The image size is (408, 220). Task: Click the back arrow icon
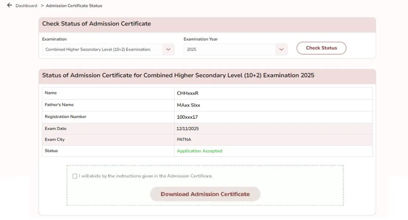9,5
